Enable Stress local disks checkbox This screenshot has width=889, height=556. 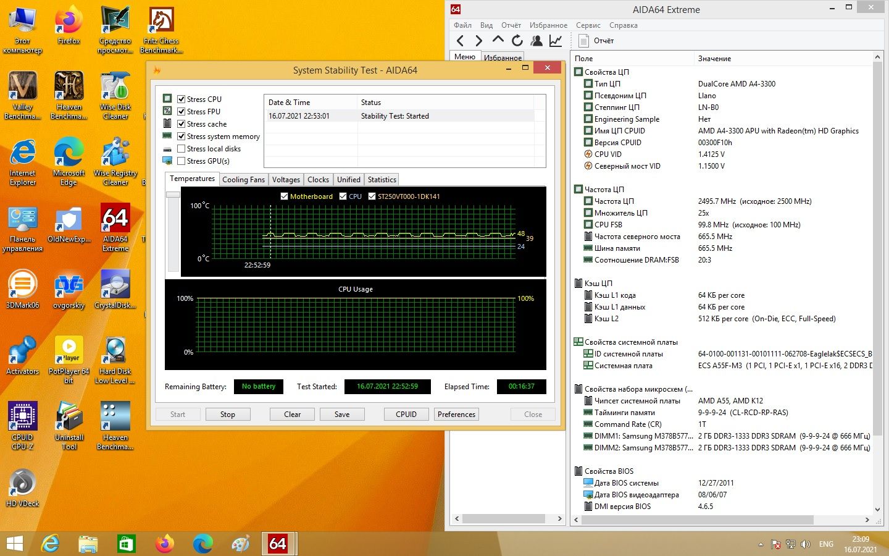tap(182, 148)
